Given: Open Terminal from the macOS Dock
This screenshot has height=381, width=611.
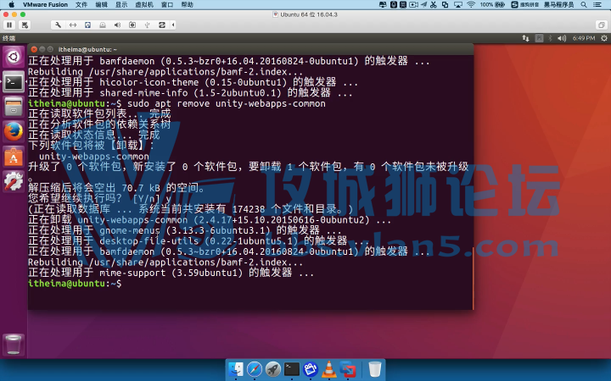Looking at the screenshot, I should [292, 369].
